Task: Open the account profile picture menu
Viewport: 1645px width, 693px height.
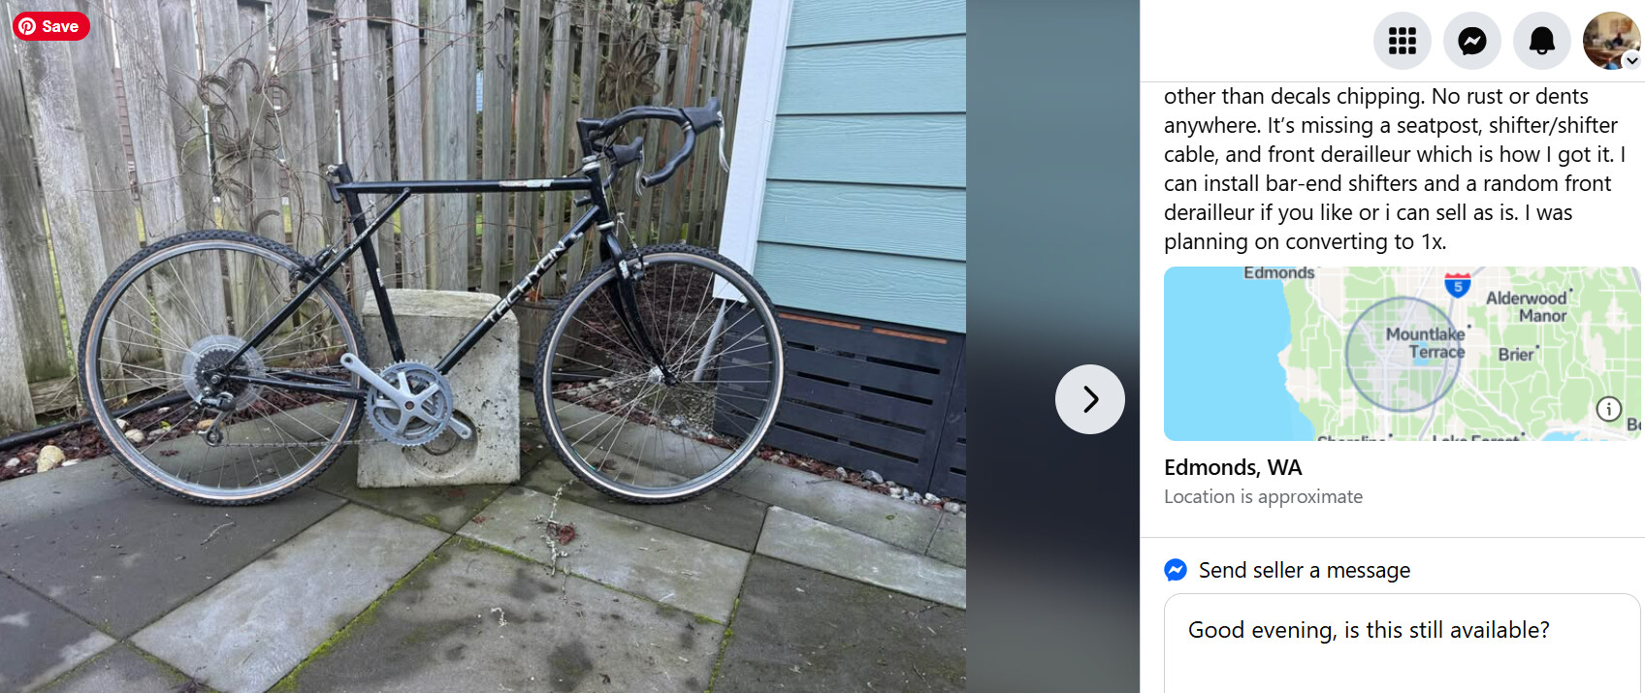Action: pyautogui.click(x=1611, y=40)
